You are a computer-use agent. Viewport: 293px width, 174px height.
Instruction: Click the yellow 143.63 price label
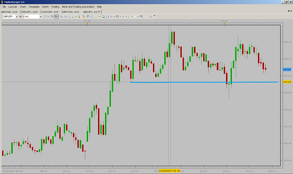(x=287, y=82)
